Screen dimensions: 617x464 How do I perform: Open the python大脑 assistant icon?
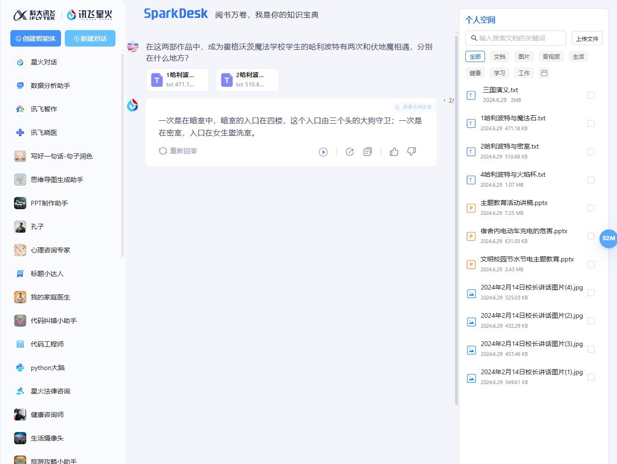(x=20, y=368)
